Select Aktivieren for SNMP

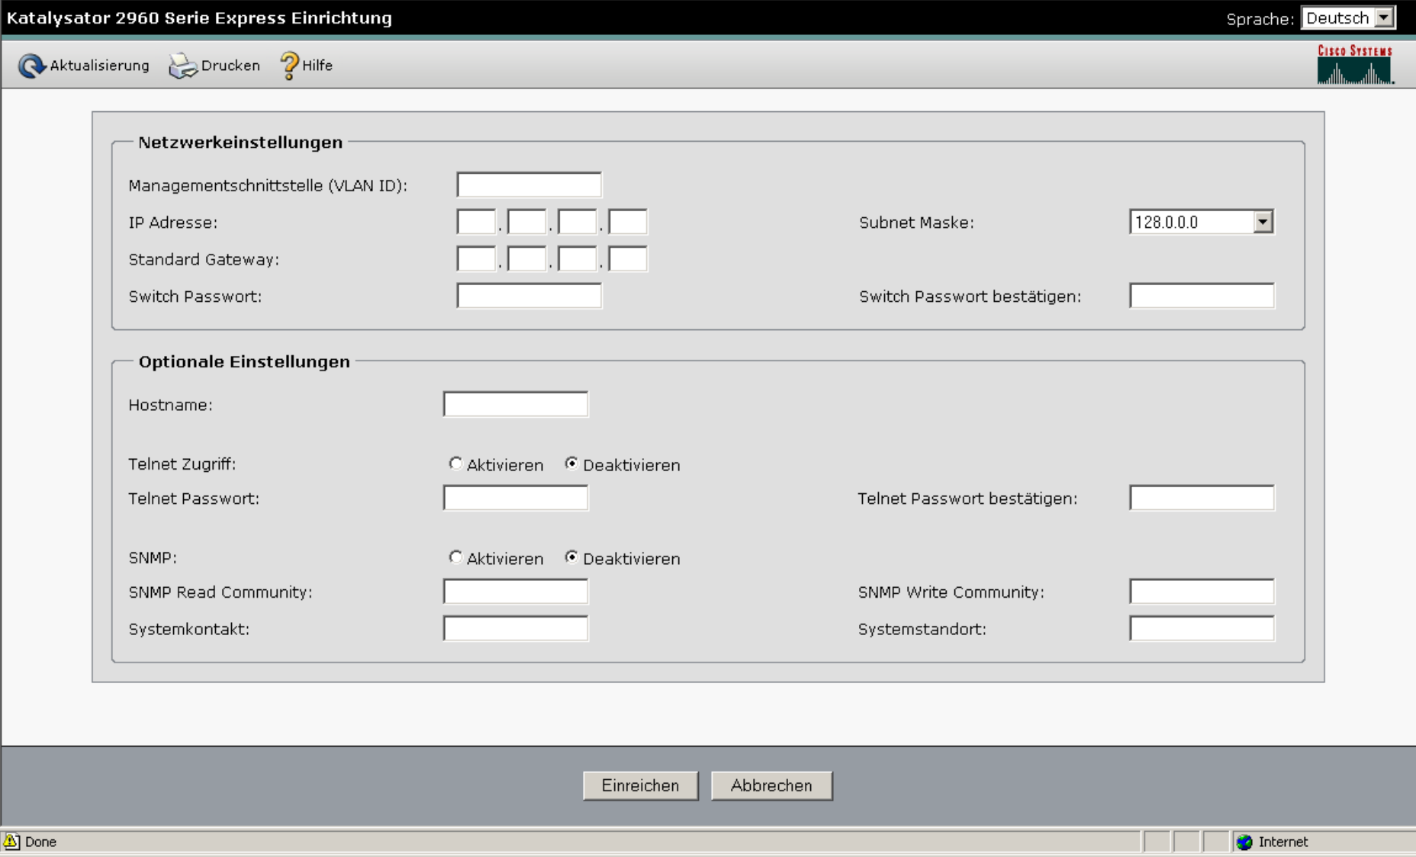455,557
